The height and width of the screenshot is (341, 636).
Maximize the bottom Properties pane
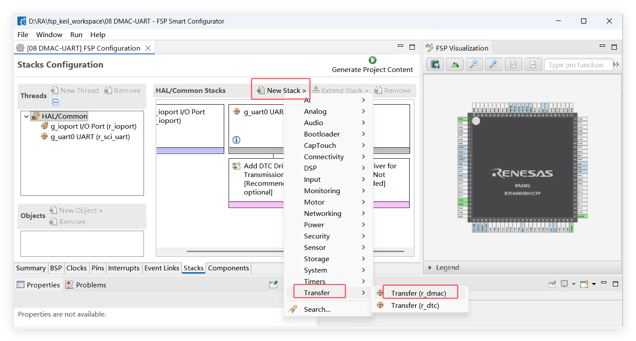[615, 284]
